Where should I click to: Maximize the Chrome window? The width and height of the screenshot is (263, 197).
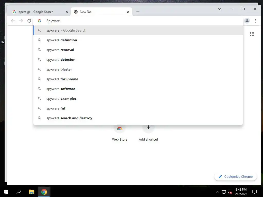click(x=243, y=9)
